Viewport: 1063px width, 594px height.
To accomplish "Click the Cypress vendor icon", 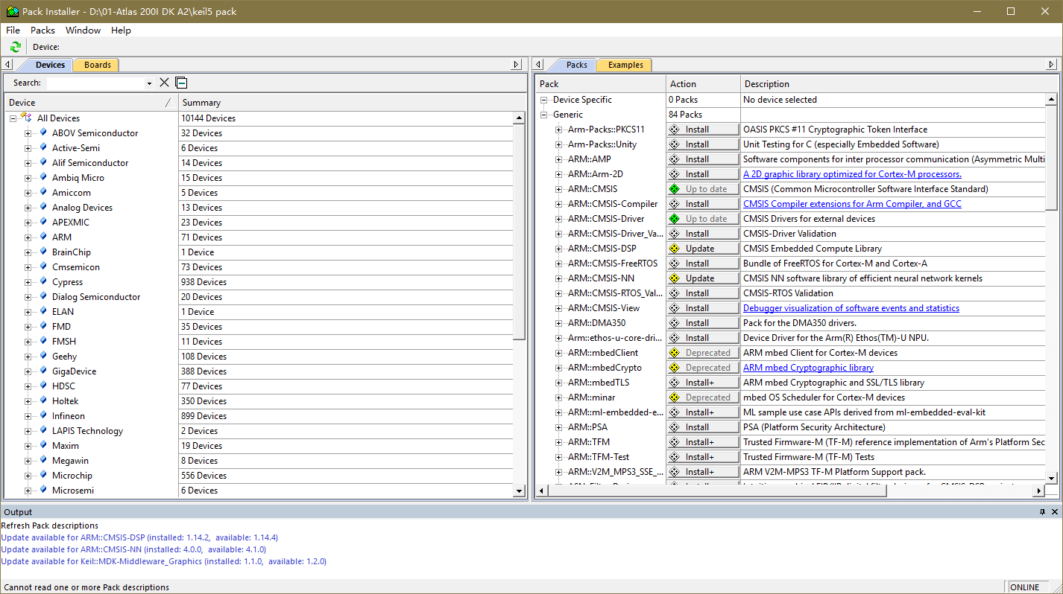I will point(43,281).
